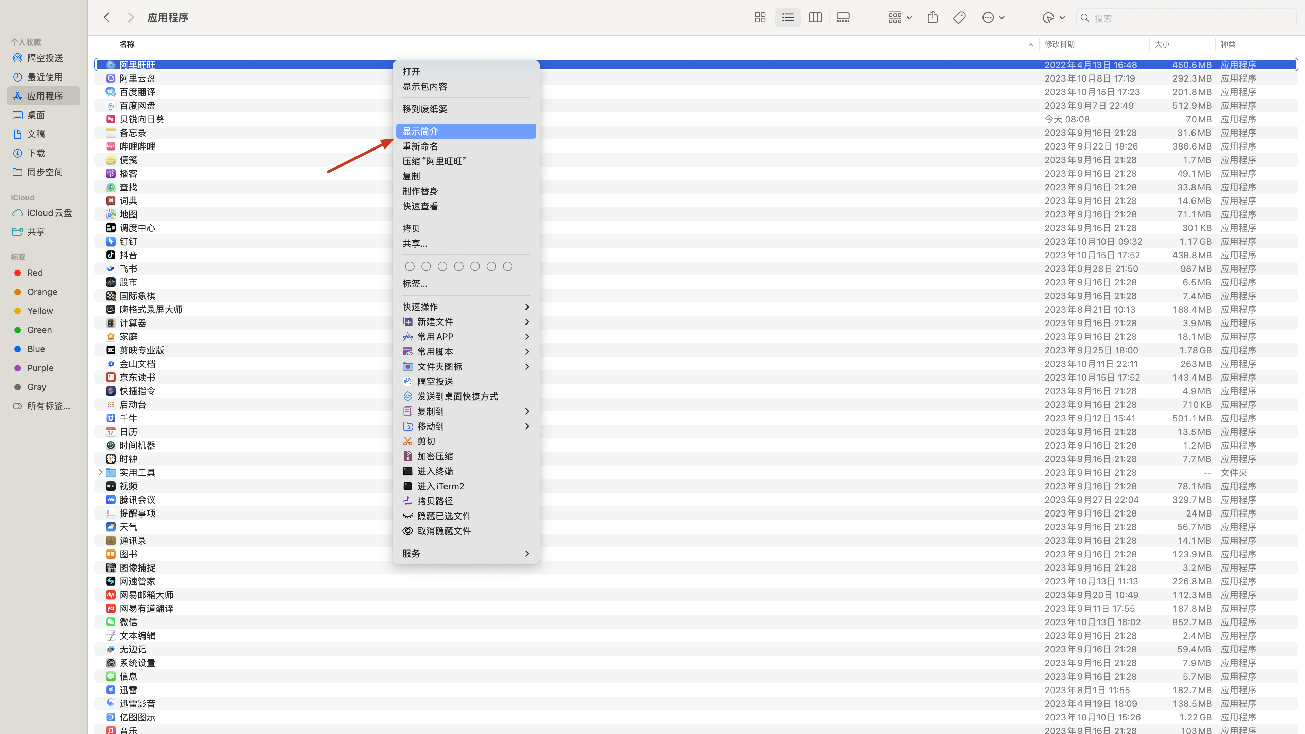The width and height of the screenshot is (1305, 734).
Task: Open 最近使用 in the sidebar
Action: click(x=43, y=77)
